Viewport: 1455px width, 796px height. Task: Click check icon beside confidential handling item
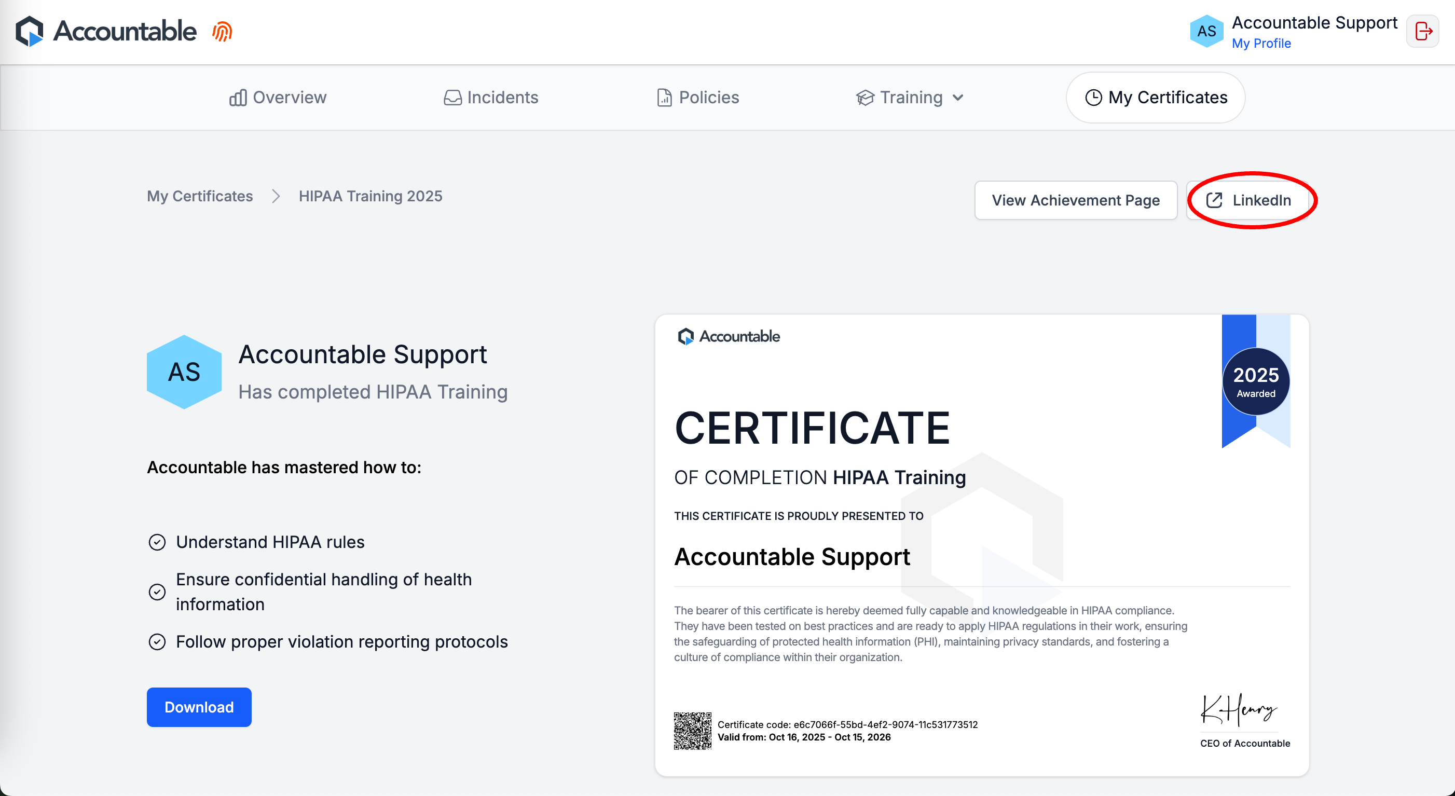tap(157, 592)
